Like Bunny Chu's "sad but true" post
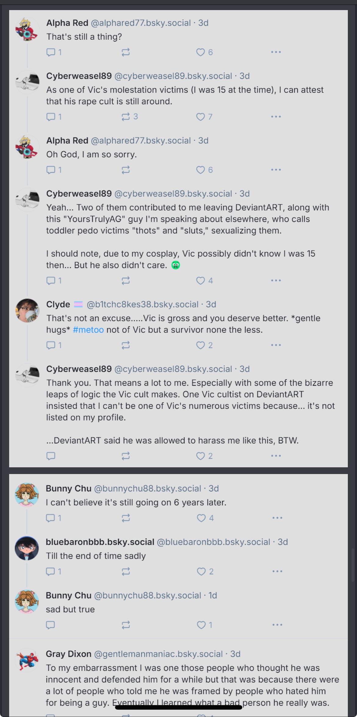The width and height of the screenshot is (357, 717). [201, 625]
